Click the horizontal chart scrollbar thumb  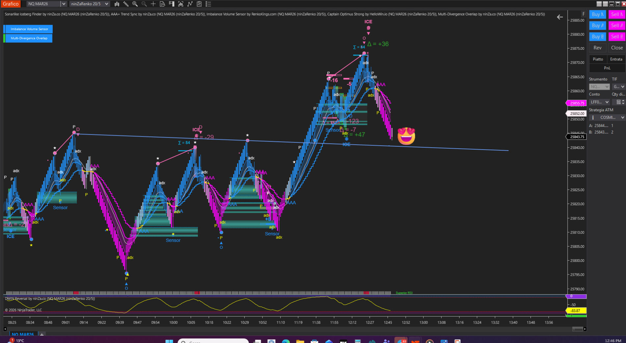pyautogui.click(x=577, y=329)
